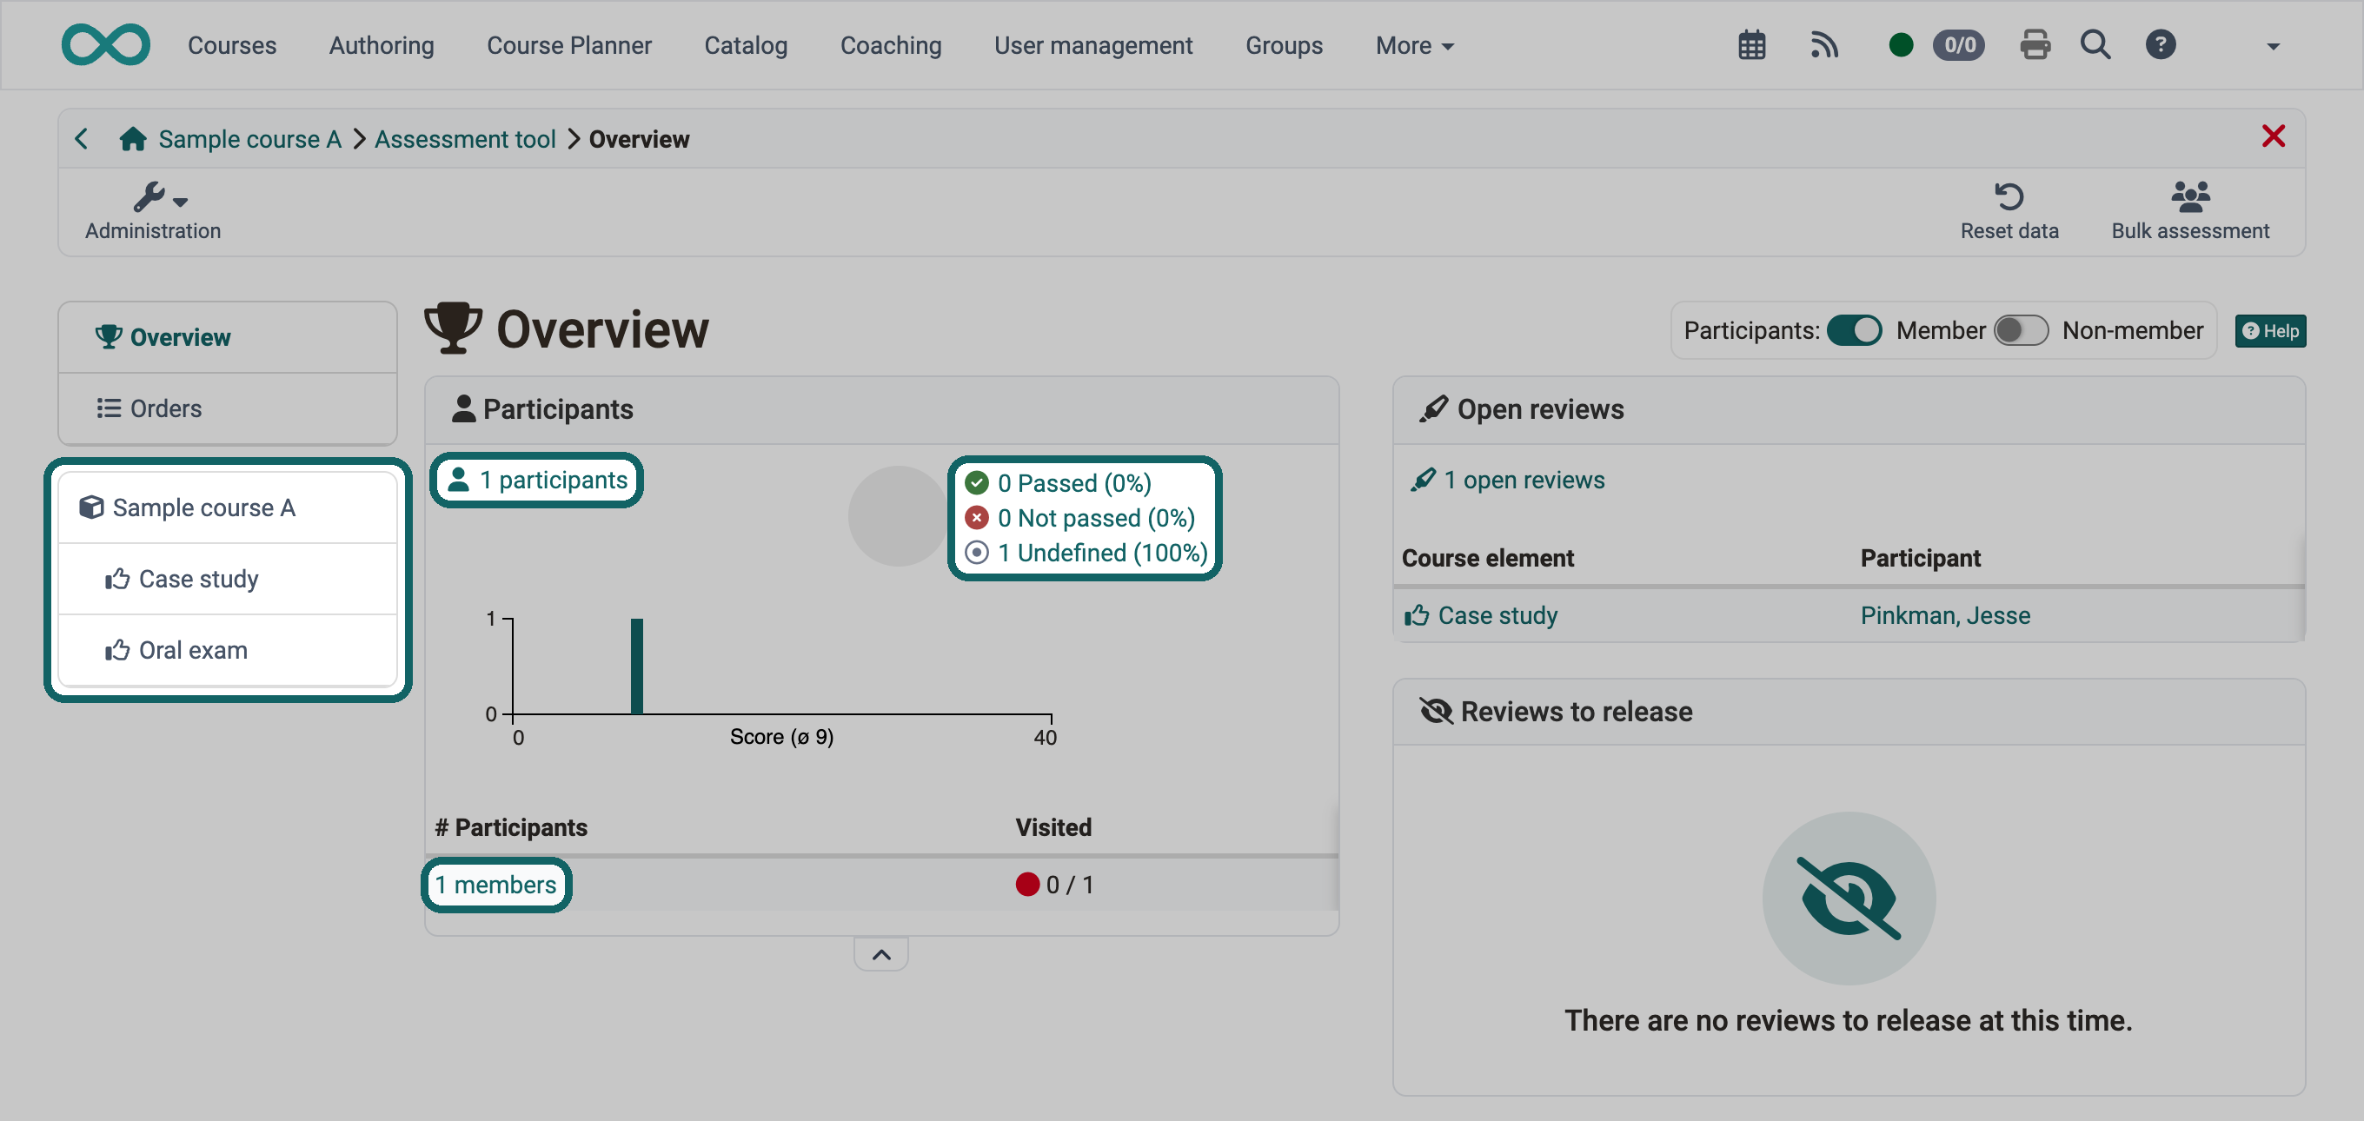Click 1 Undefined (100%) link
This screenshot has height=1121, width=2364.
(x=1102, y=552)
